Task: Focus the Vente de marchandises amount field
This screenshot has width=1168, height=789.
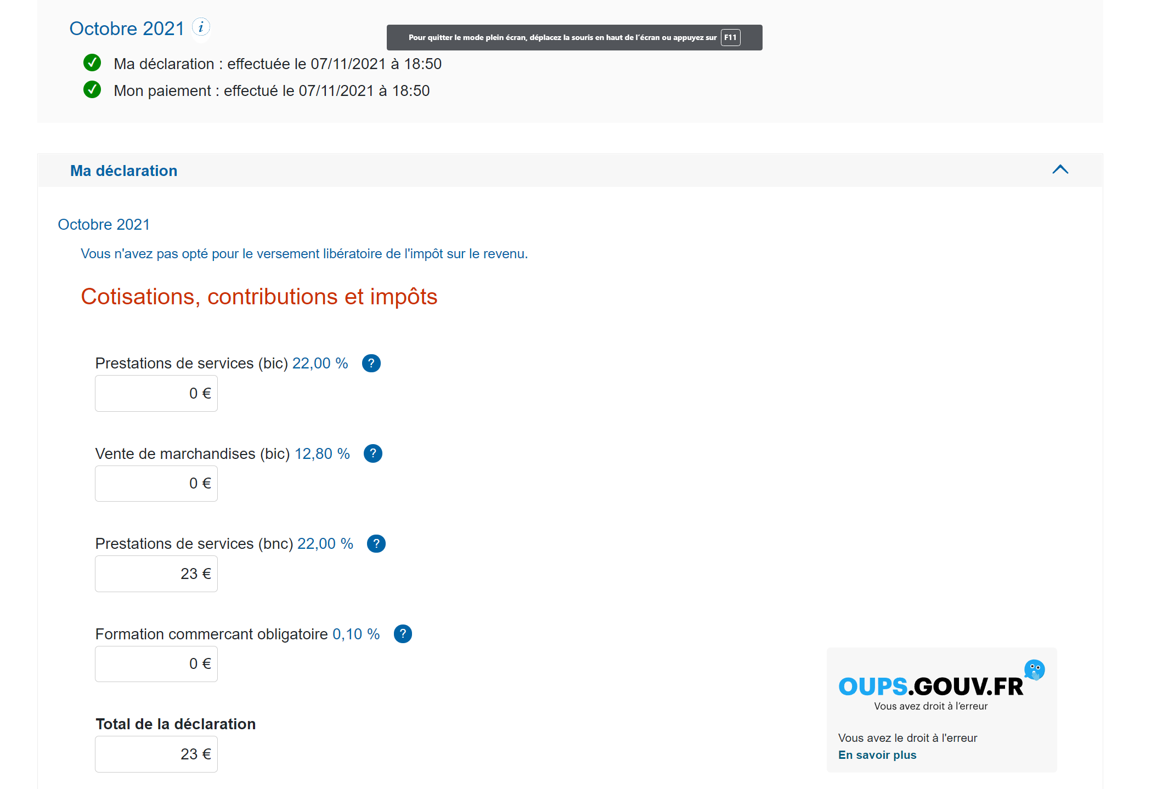Action: pyautogui.click(x=156, y=484)
